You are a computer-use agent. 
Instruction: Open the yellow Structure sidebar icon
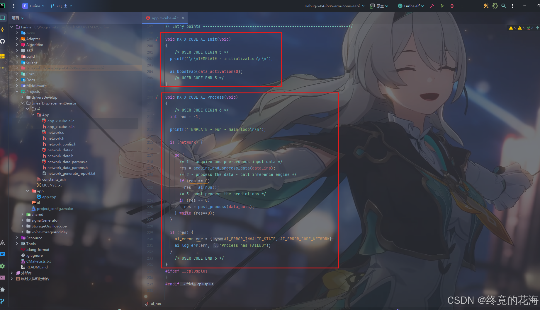3,56
